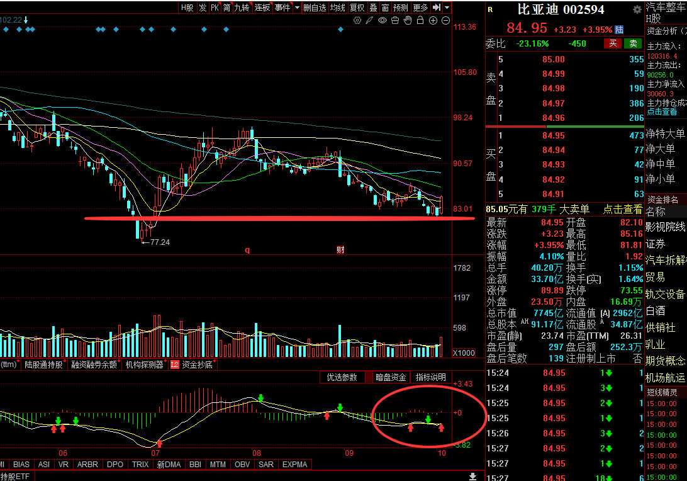Viewport: 687px width, 481px height.
Task: Zoom in with the plus circle icon
Action: (x=433, y=21)
